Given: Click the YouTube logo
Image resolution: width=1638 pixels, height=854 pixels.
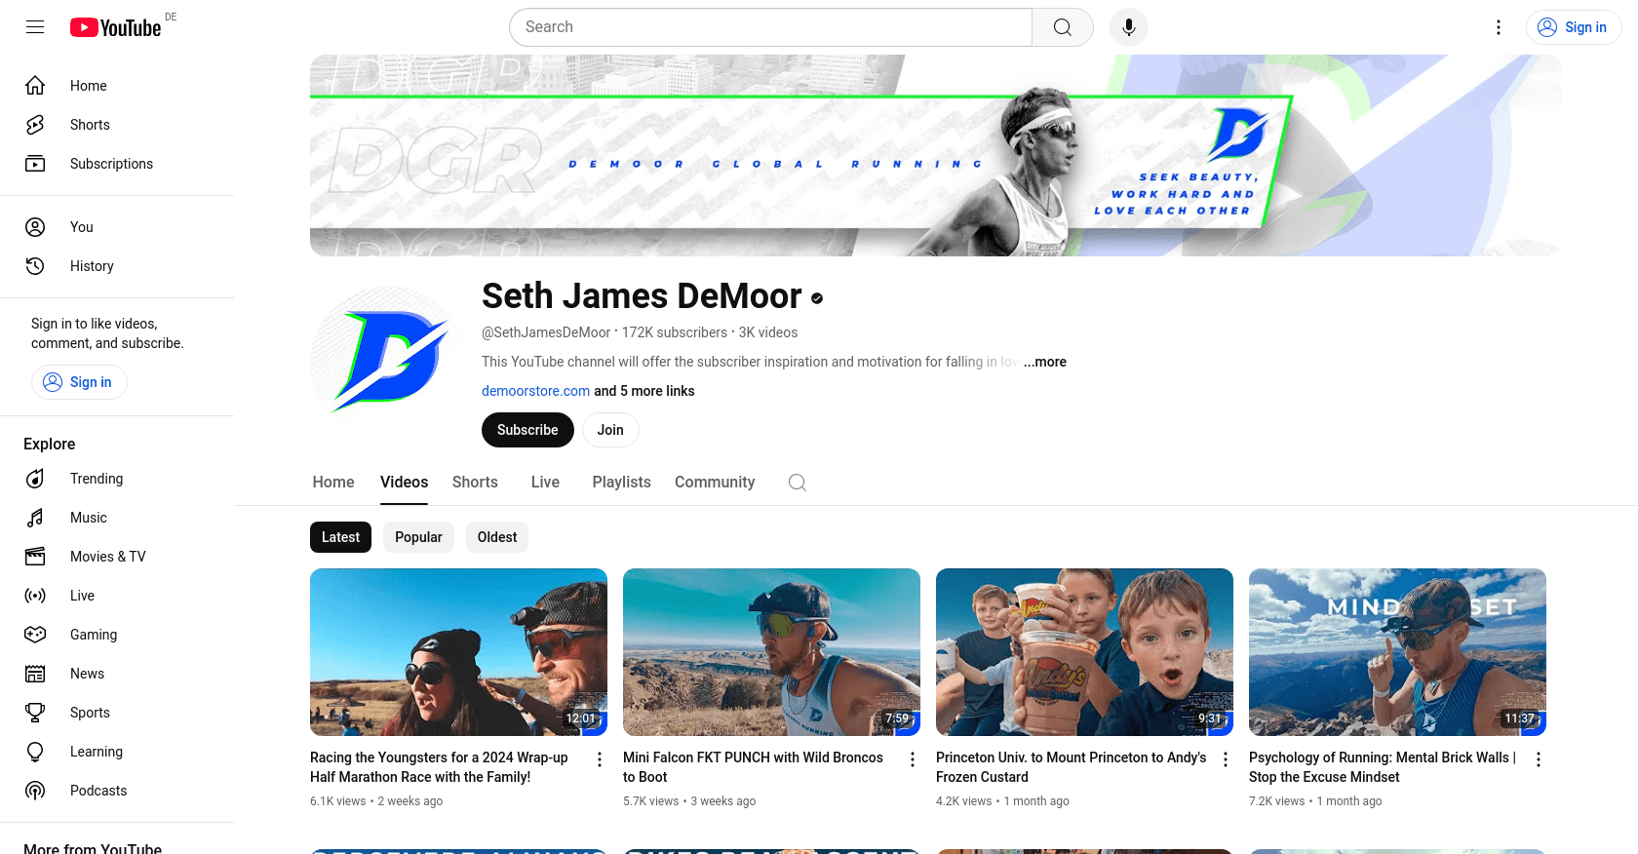Looking at the screenshot, I should coord(116,27).
